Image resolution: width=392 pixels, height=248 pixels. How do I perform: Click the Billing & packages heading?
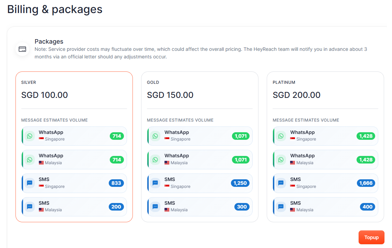coord(55,9)
